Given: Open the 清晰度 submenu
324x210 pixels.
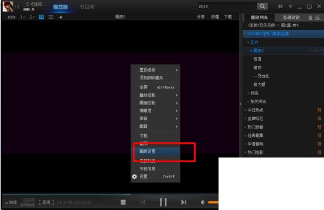Looking at the screenshot, I should pos(156,111).
